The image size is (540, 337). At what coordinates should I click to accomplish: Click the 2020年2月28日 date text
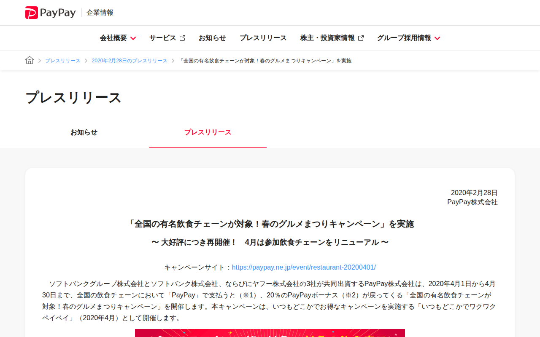point(474,193)
